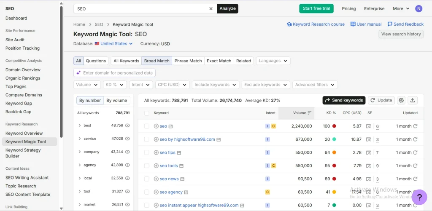Select the Phrase Match tab
432x211 pixels.
pos(188,61)
